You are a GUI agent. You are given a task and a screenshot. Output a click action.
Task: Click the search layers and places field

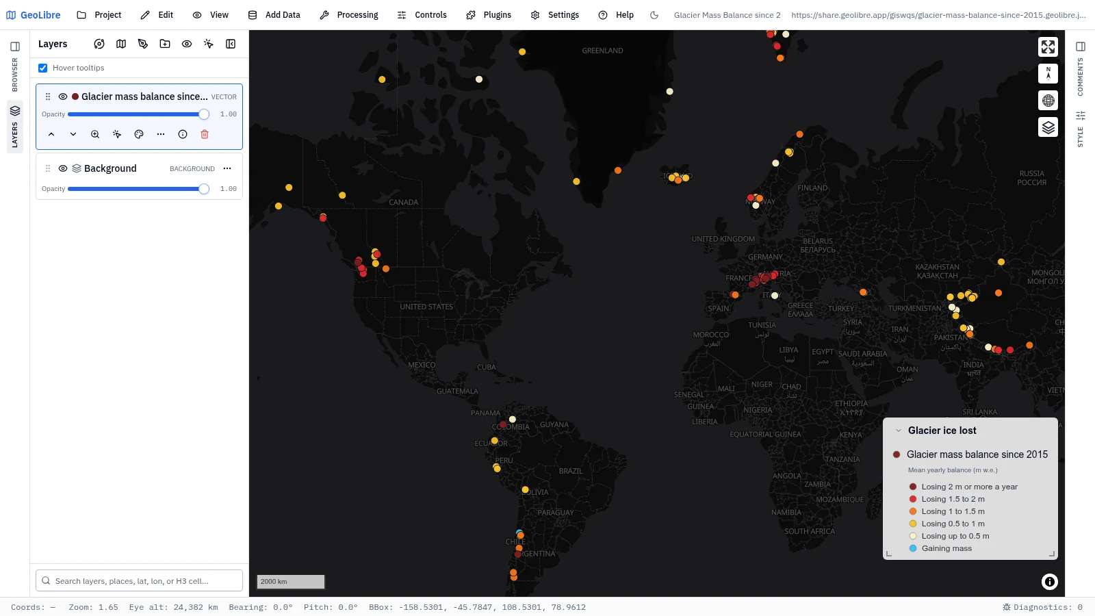pos(139,580)
